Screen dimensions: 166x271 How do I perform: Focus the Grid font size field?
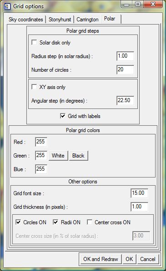pyautogui.click(x=139, y=193)
